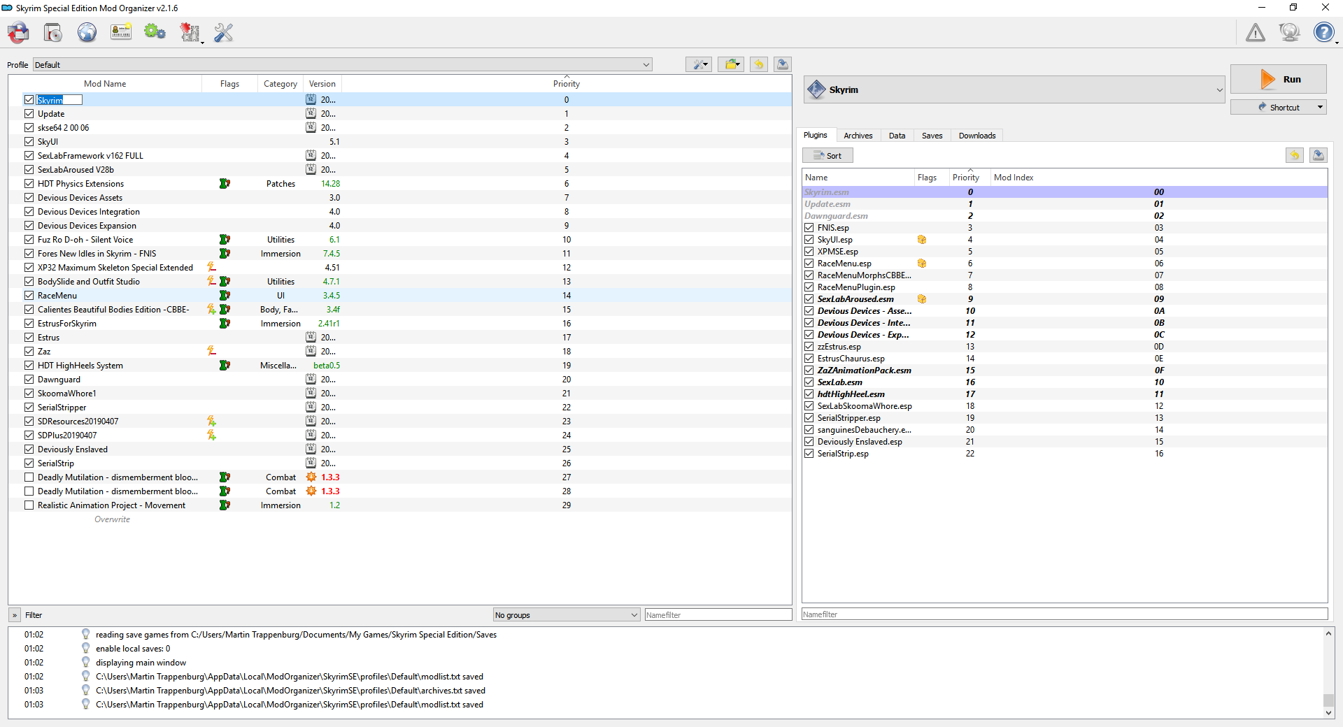This screenshot has height=727, width=1343.
Task: Click the lightning icon on the SDResources20190407 row
Action: [211, 421]
